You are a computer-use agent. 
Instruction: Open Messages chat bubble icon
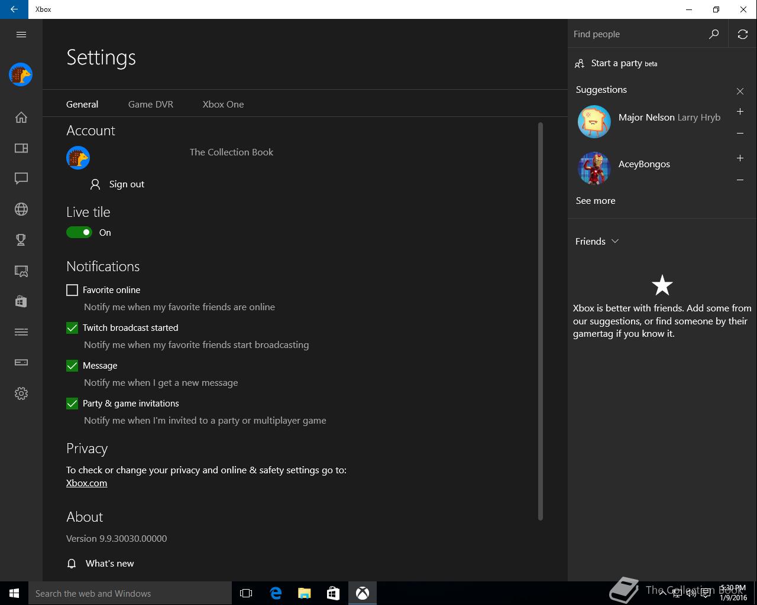(x=21, y=178)
